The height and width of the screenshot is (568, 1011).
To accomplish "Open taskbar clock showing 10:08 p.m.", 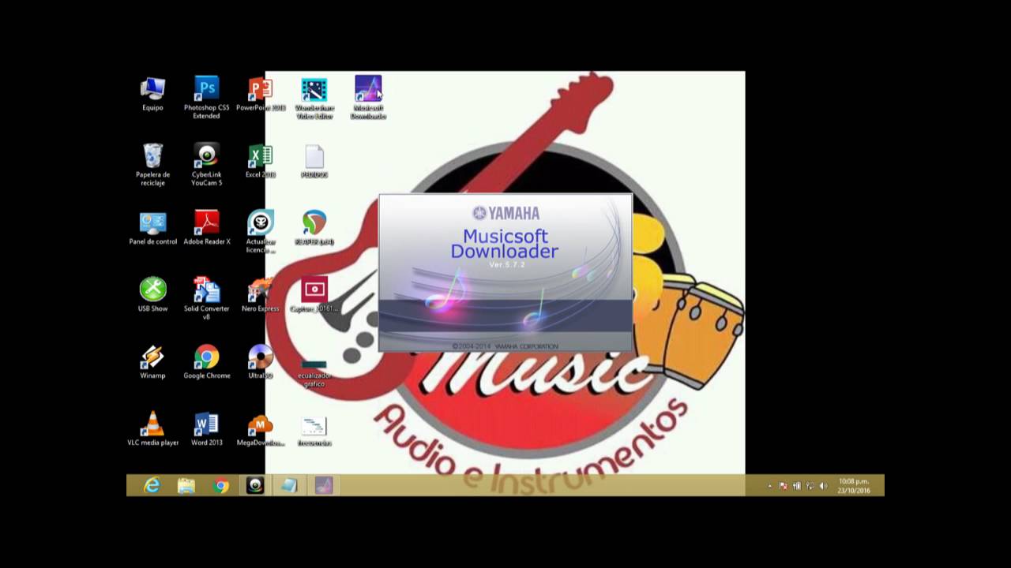I will point(854,486).
